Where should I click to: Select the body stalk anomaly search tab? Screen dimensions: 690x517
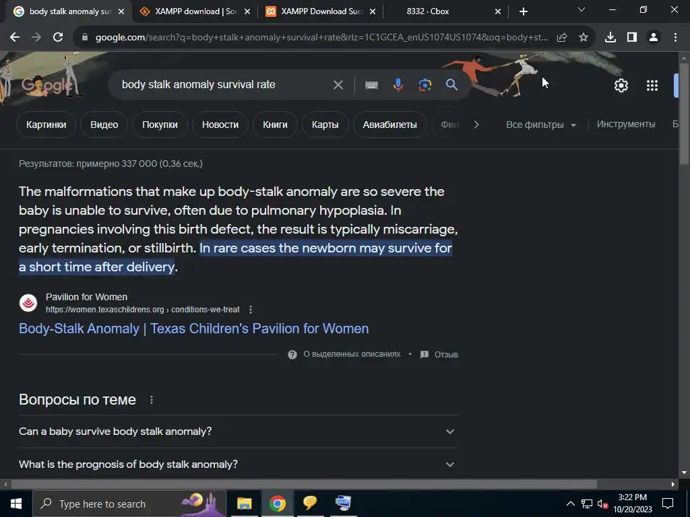click(69, 11)
